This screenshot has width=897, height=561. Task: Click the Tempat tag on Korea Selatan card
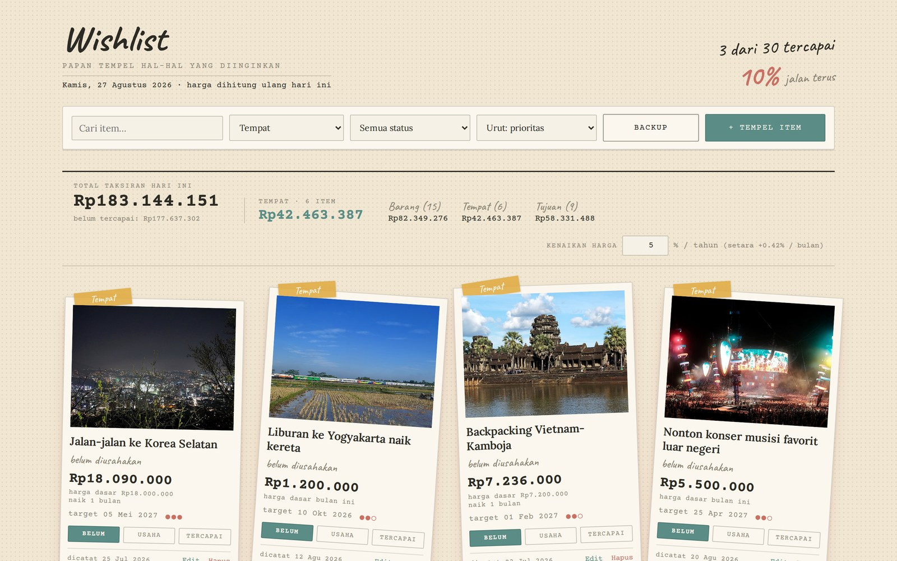pyautogui.click(x=104, y=298)
